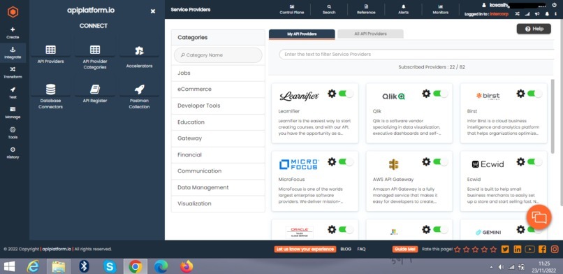Select the Jobs category
563x274 pixels.
[x=218, y=73]
